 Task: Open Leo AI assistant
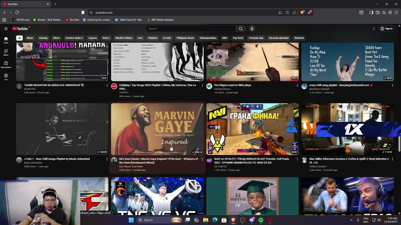coord(384,12)
